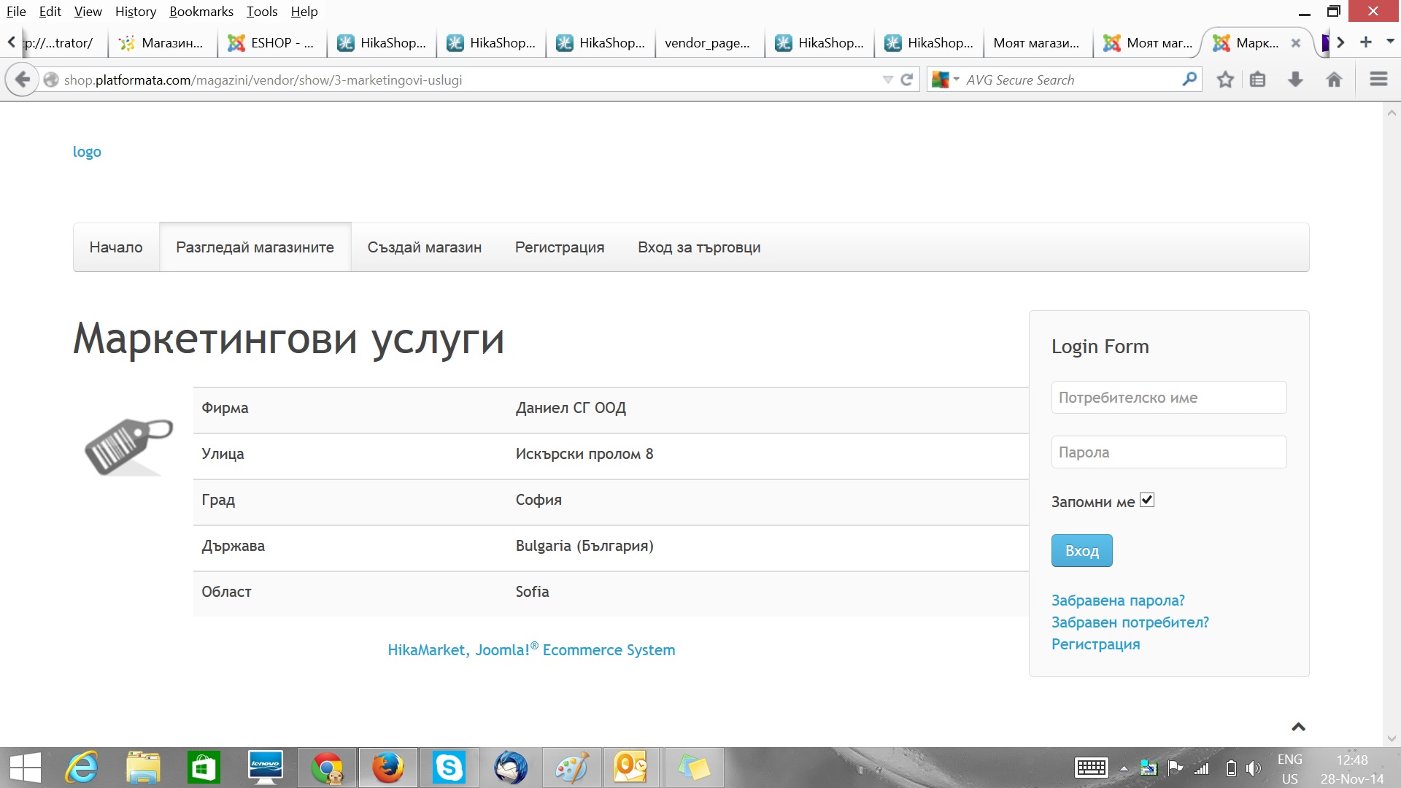Expand the URL bar history dropdown
The image size is (1401, 788).
pos(887,80)
